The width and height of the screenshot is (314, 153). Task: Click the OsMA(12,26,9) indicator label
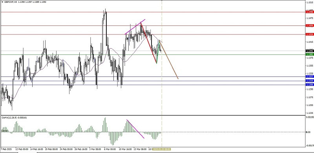point(14,118)
